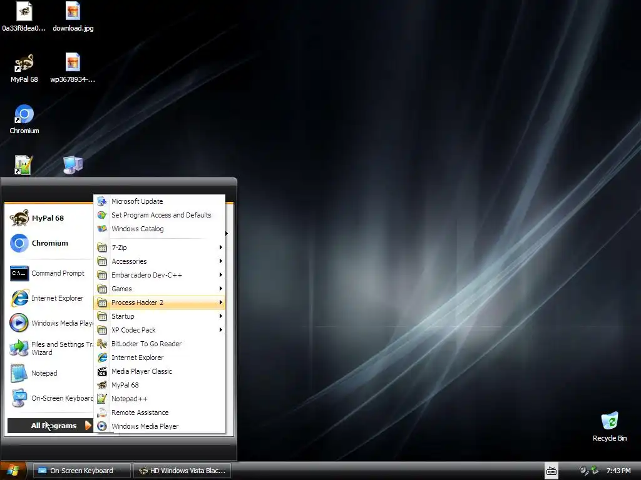Click the first system tray icon

[584, 471]
